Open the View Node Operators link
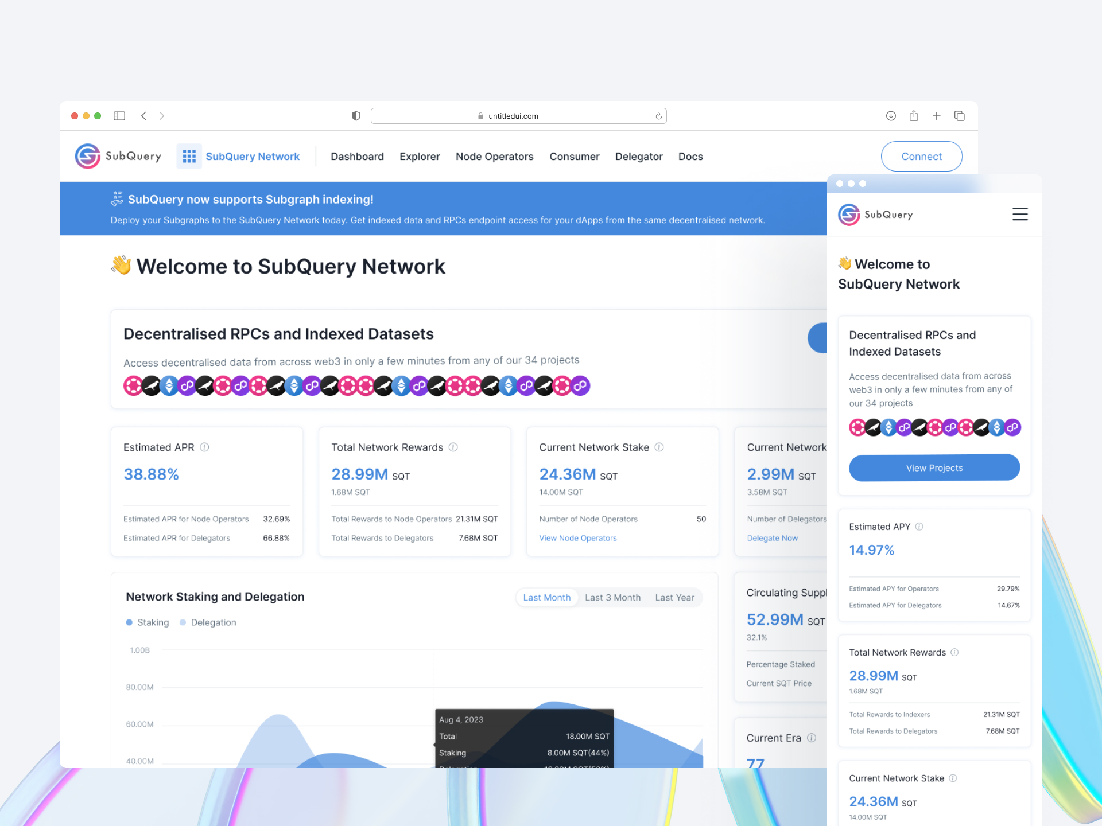Image resolution: width=1102 pixels, height=826 pixels. (x=577, y=538)
